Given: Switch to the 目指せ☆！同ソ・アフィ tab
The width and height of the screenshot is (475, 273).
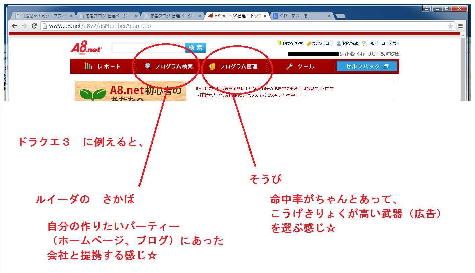Looking at the screenshot, I should pyautogui.click(x=43, y=16).
